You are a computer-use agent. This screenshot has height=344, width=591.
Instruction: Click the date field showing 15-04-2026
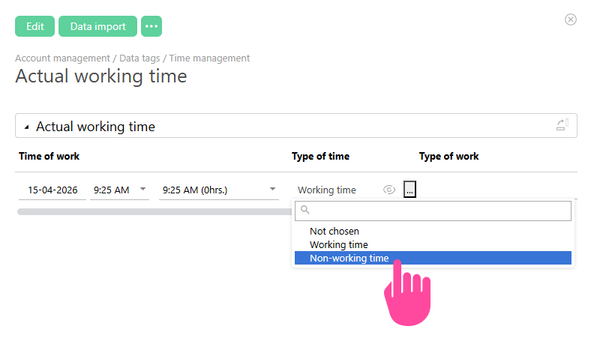(x=52, y=190)
